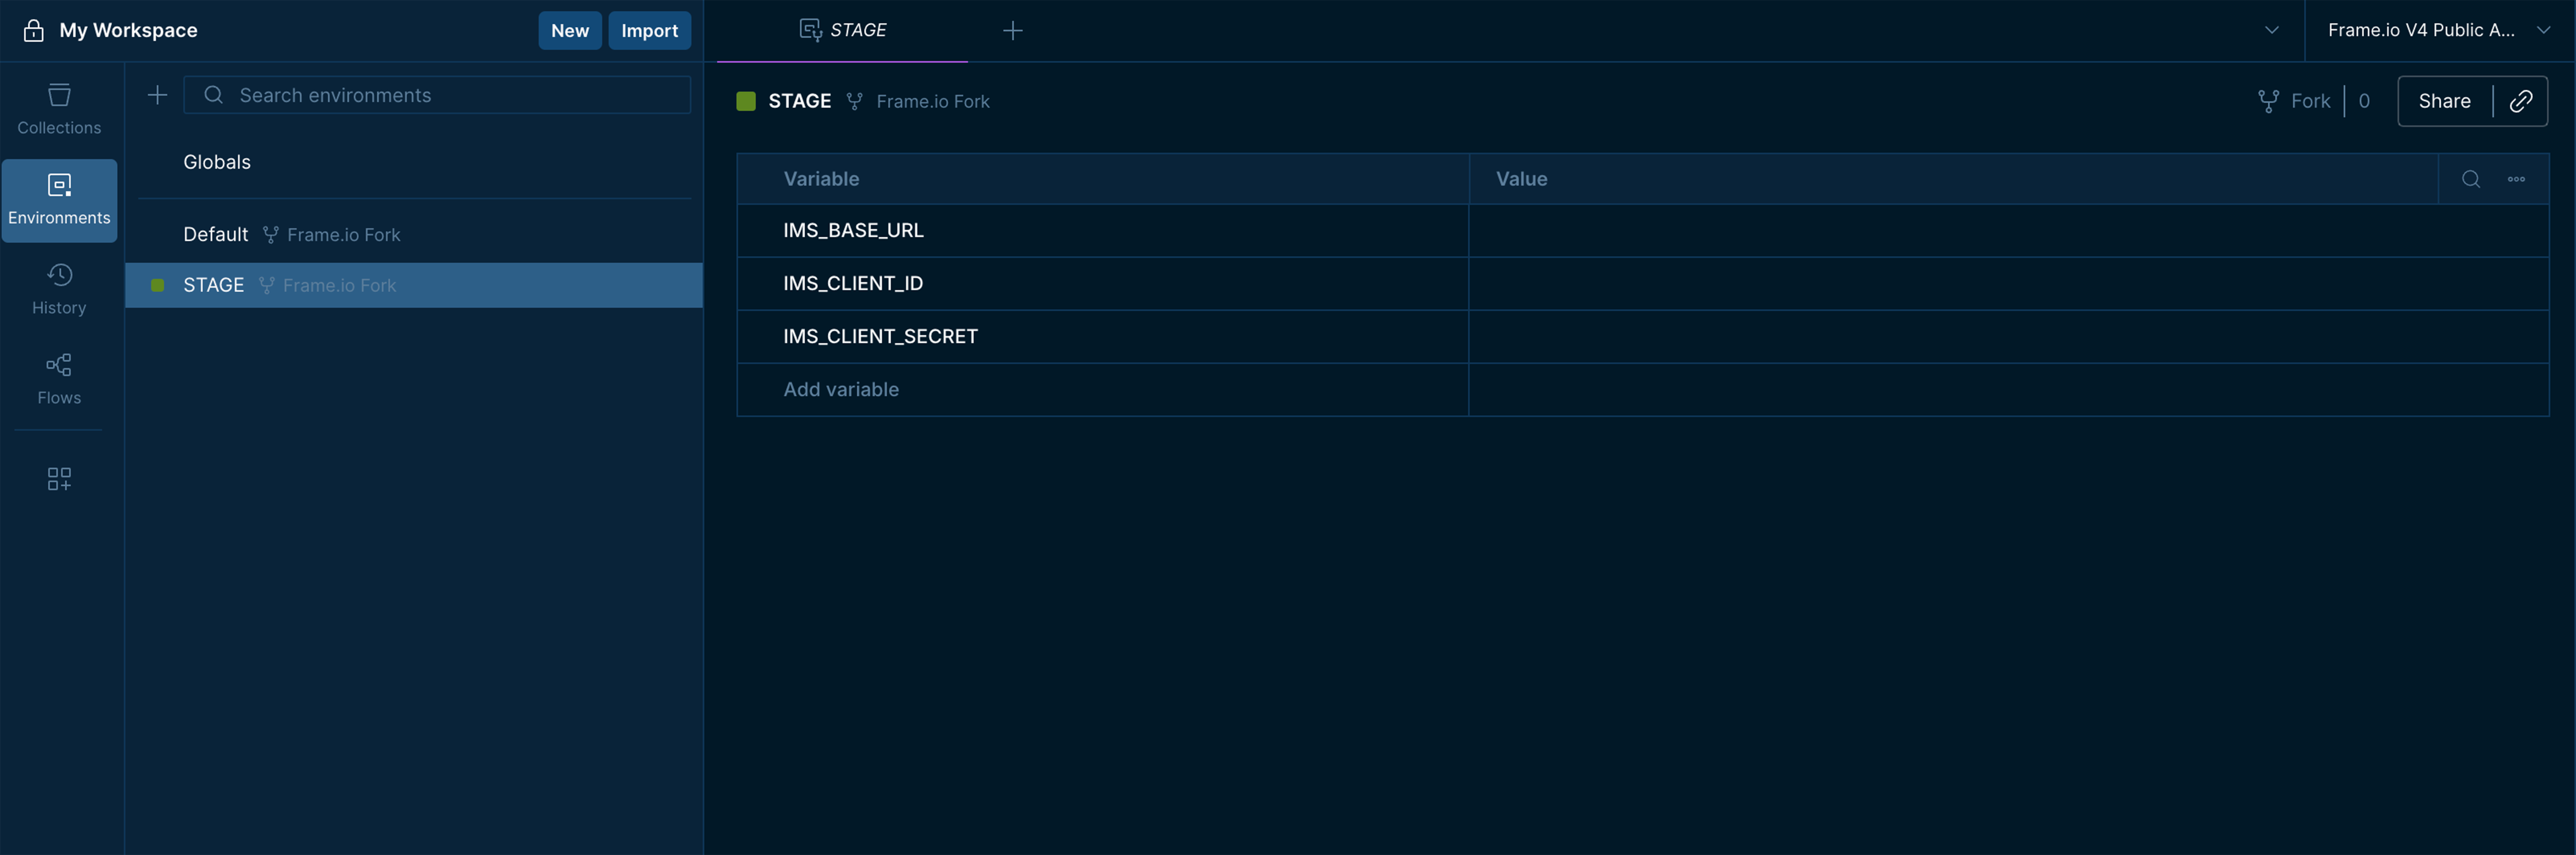Open the variables table more options menu

click(2516, 179)
